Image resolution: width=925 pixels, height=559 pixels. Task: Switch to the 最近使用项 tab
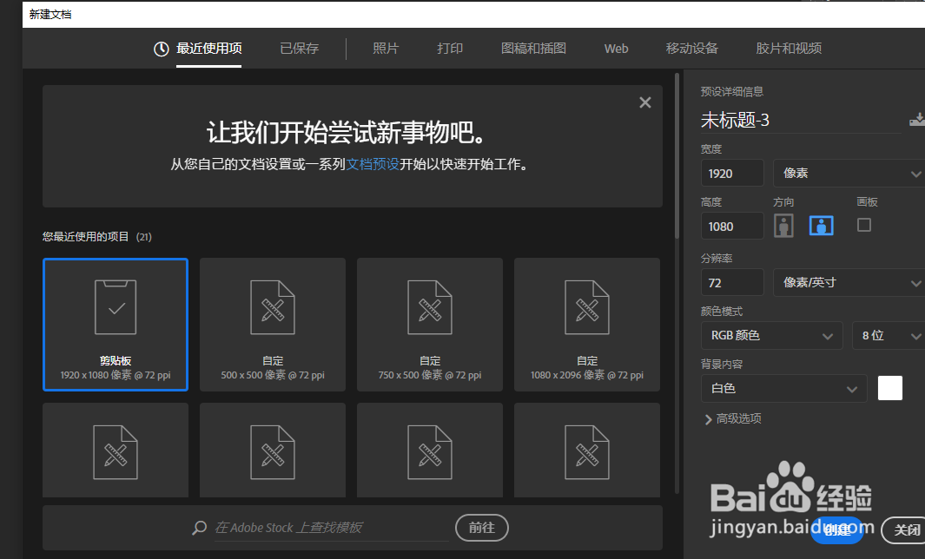(x=208, y=49)
